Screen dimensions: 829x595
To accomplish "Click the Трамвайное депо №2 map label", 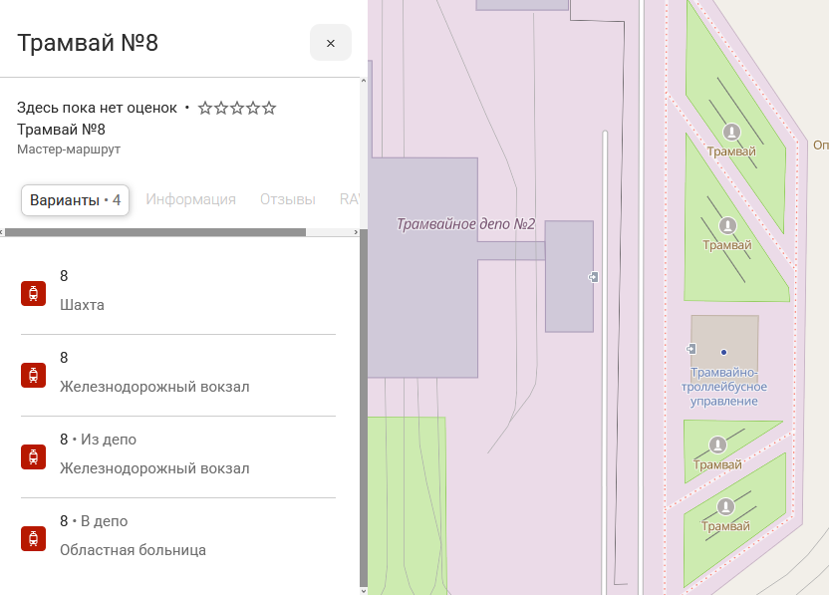I will 465,224.
